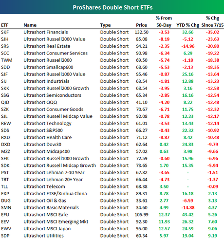224x239 pixels.
Task: Click the YTD value 43.42
Action: [x=188, y=215]
